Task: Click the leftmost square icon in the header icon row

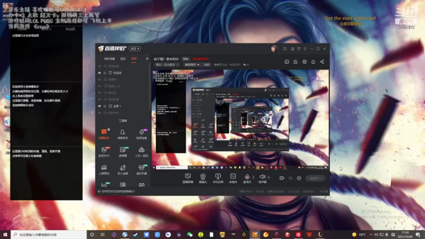Action: click(x=287, y=62)
